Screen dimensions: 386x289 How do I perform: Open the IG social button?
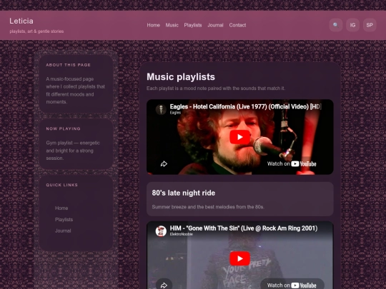[x=352, y=25]
